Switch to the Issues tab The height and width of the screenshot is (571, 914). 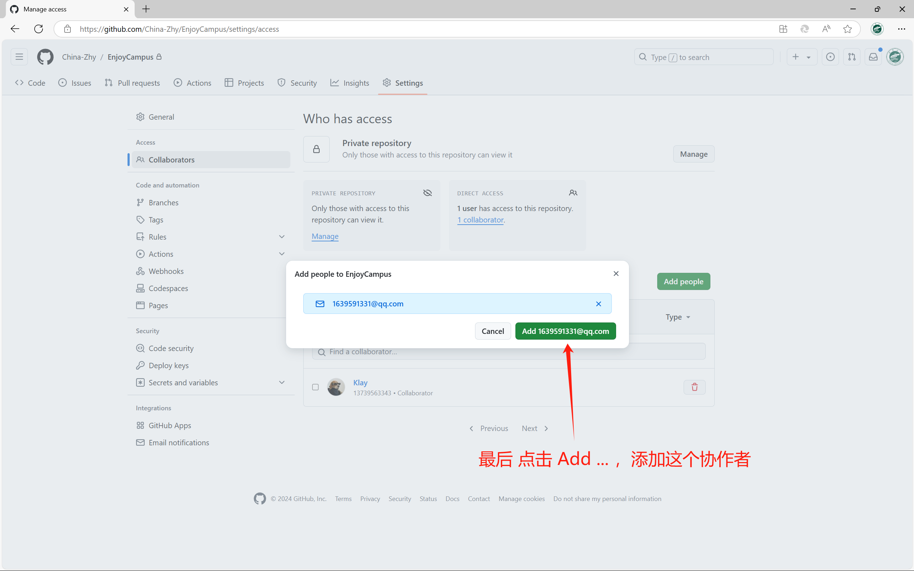(x=75, y=83)
